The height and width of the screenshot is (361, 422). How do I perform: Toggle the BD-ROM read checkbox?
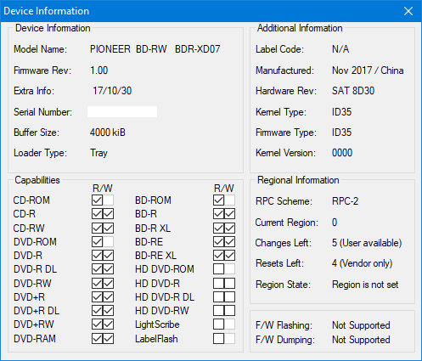(218, 200)
